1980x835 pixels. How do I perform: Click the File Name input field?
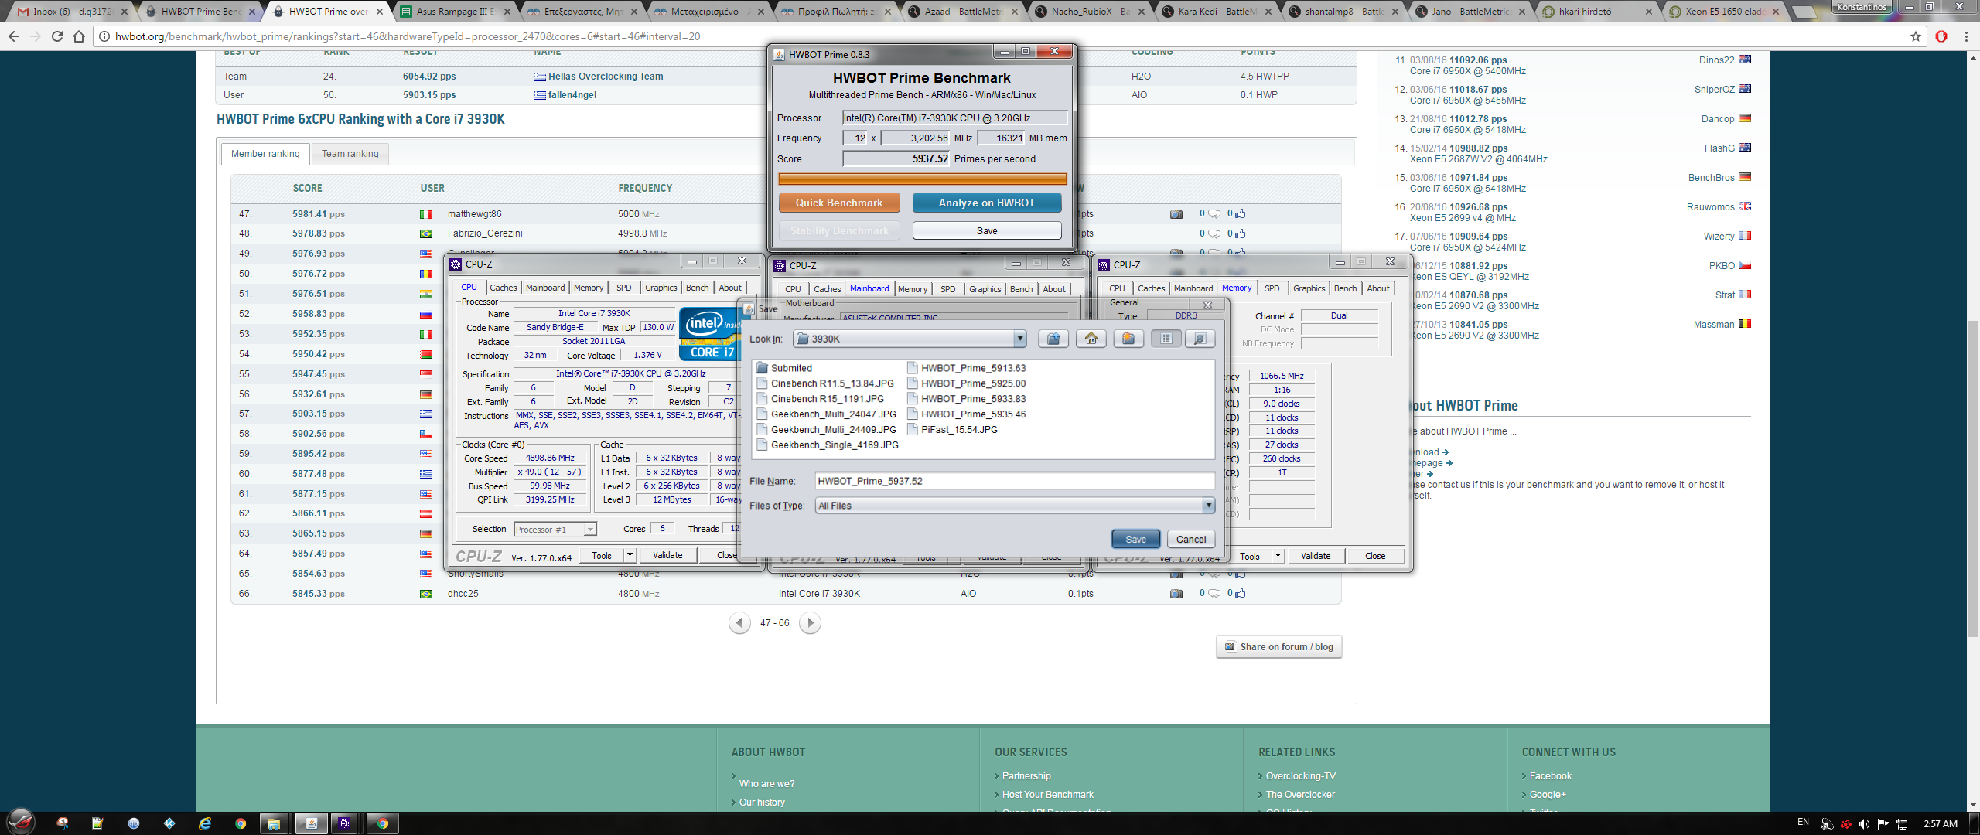(1015, 481)
